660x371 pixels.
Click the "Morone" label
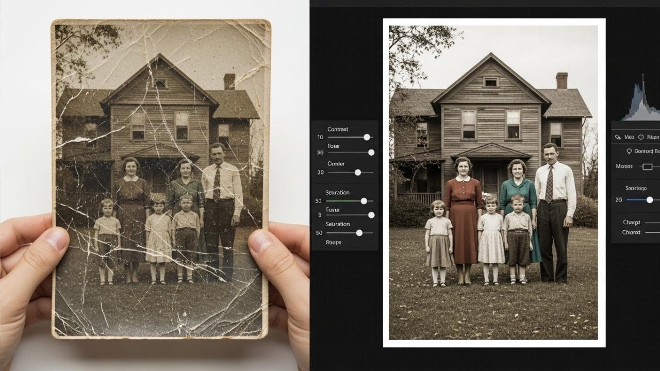point(624,166)
